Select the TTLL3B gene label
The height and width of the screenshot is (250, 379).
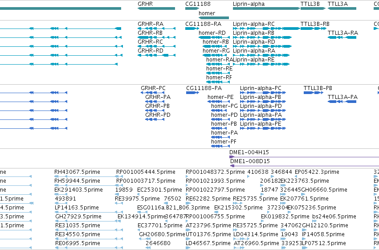point(310,4)
